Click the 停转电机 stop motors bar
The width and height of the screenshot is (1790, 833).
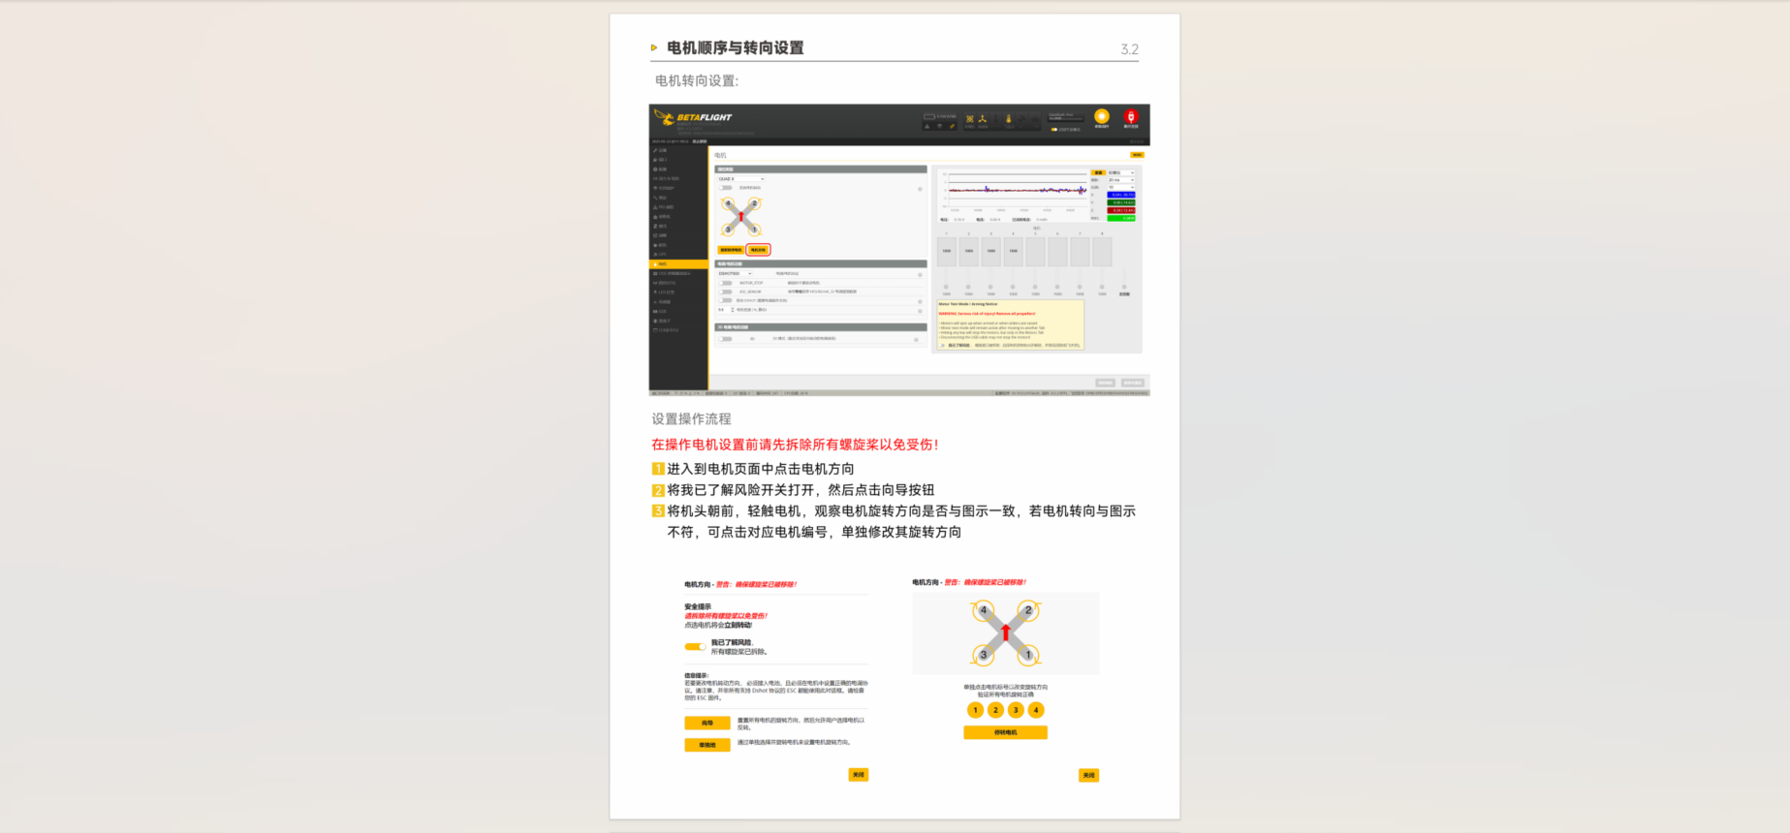pos(1005,732)
